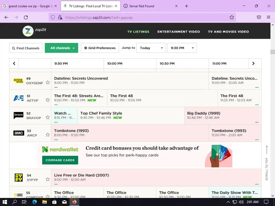Open the notifications action center icon
275x206 pixels.
point(266,202)
